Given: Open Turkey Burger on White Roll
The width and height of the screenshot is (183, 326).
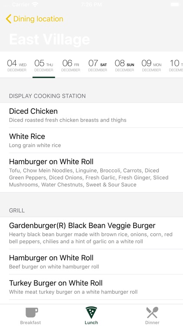Looking at the screenshot, I should click(x=91, y=287).
